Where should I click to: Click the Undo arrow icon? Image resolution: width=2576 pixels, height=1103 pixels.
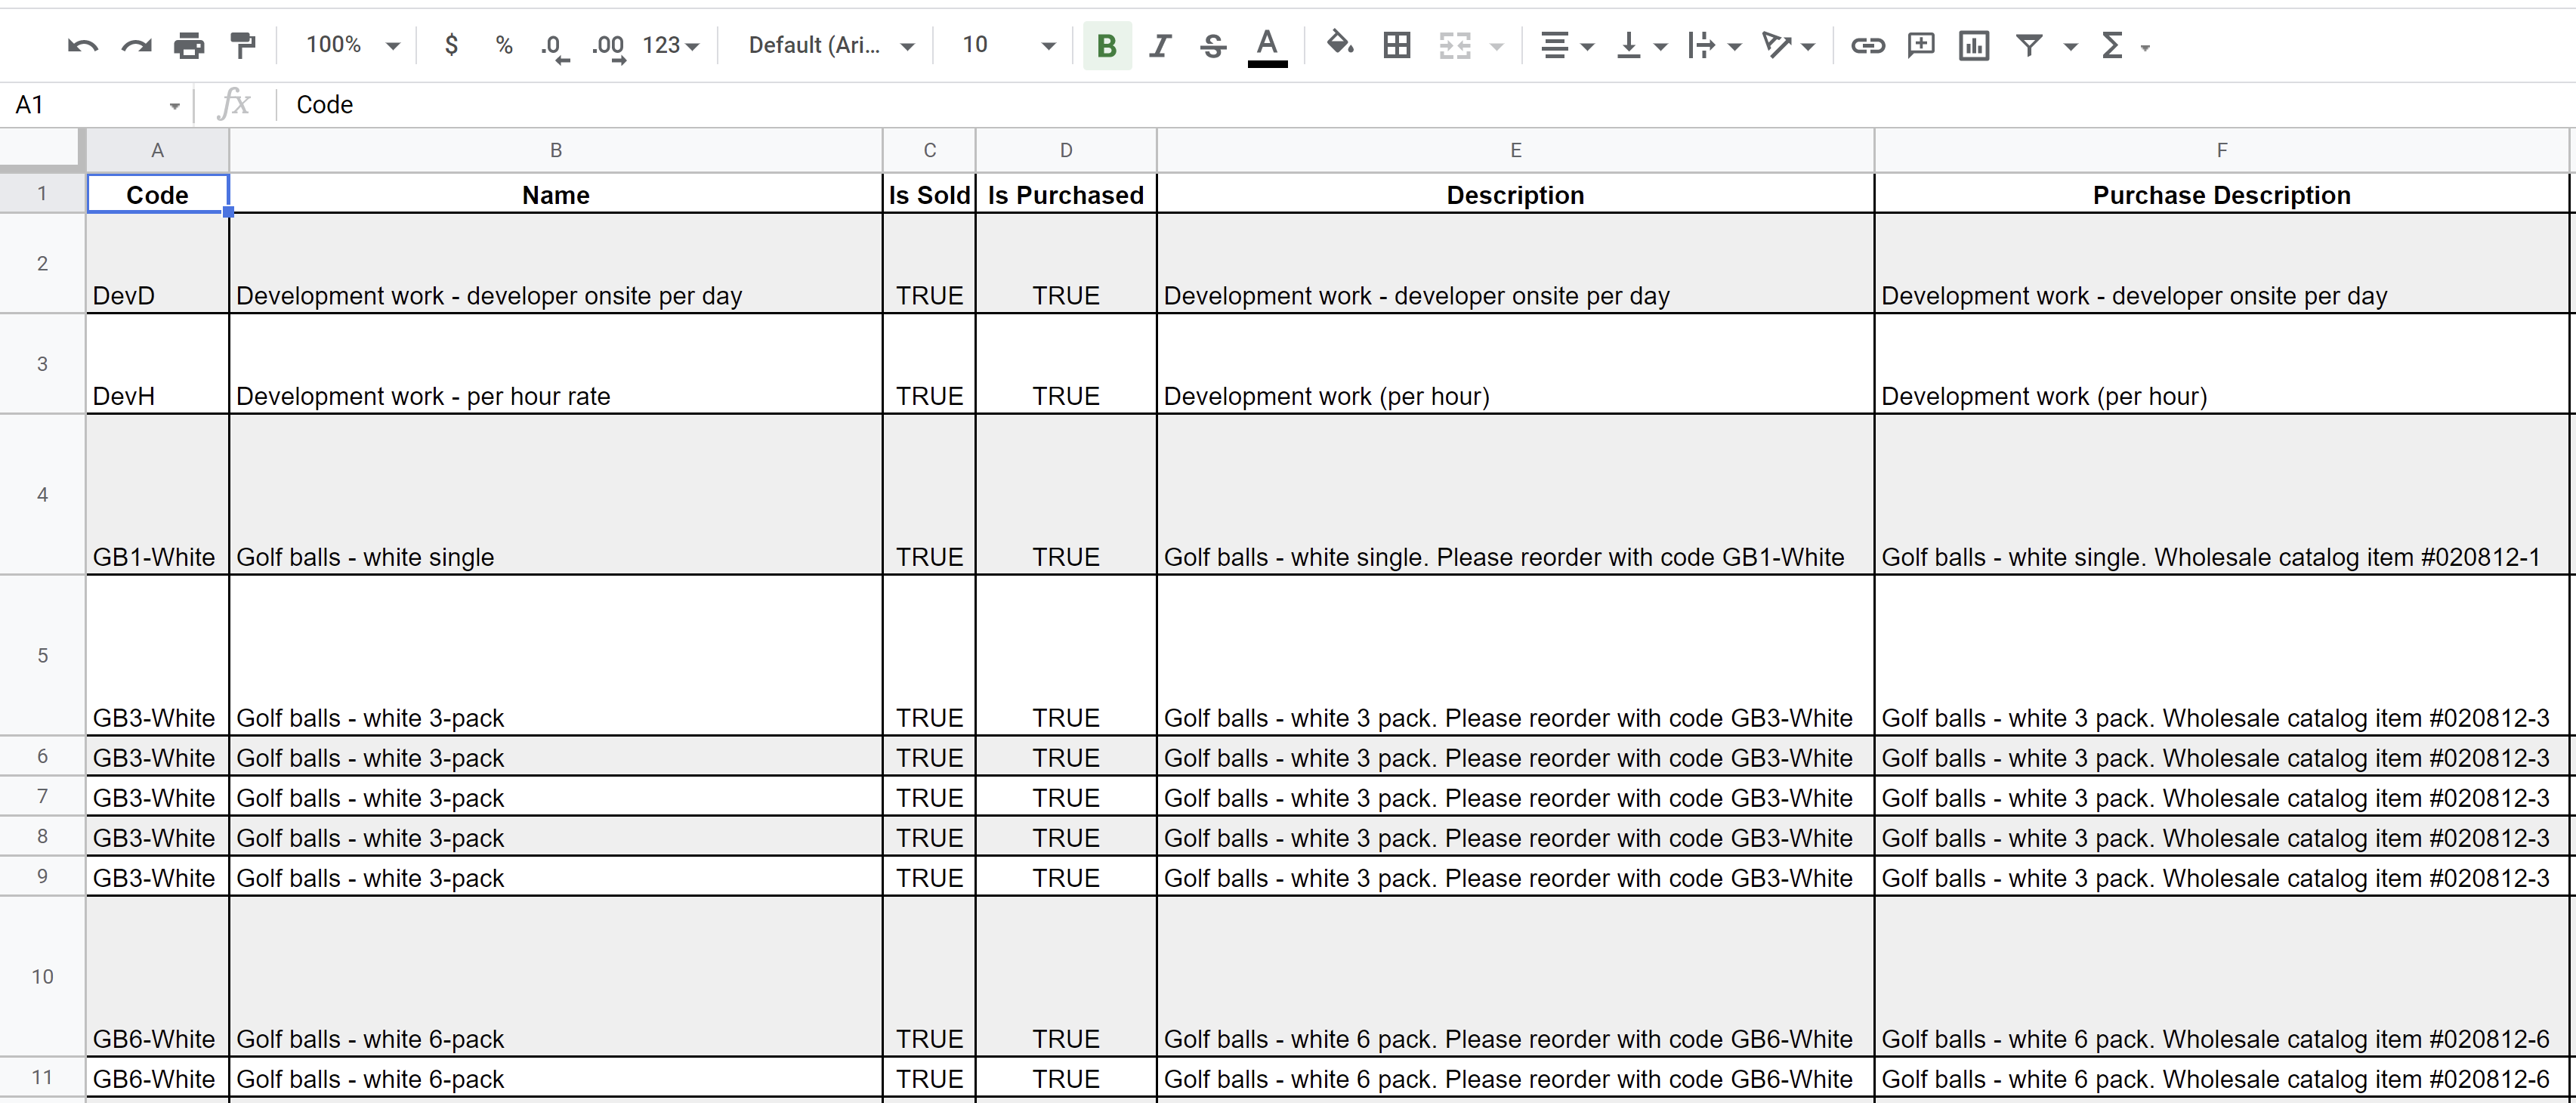tap(82, 45)
